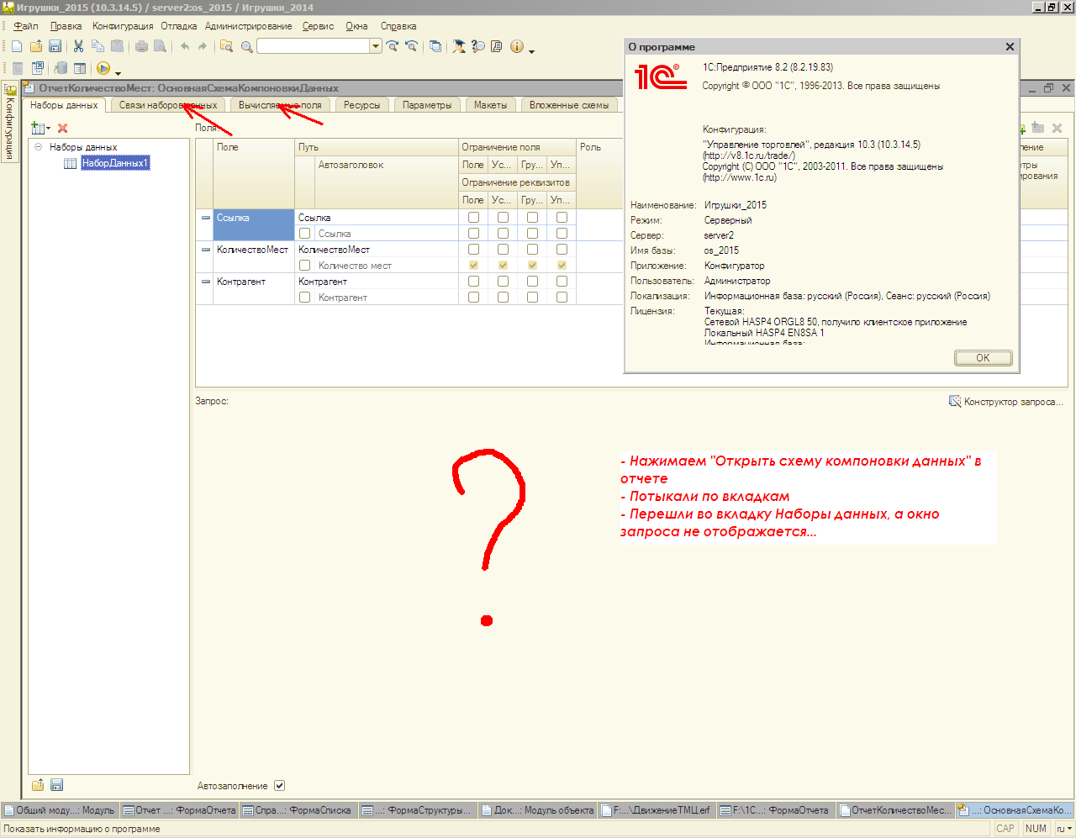Switch to Ресурсы tab

[x=361, y=105]
